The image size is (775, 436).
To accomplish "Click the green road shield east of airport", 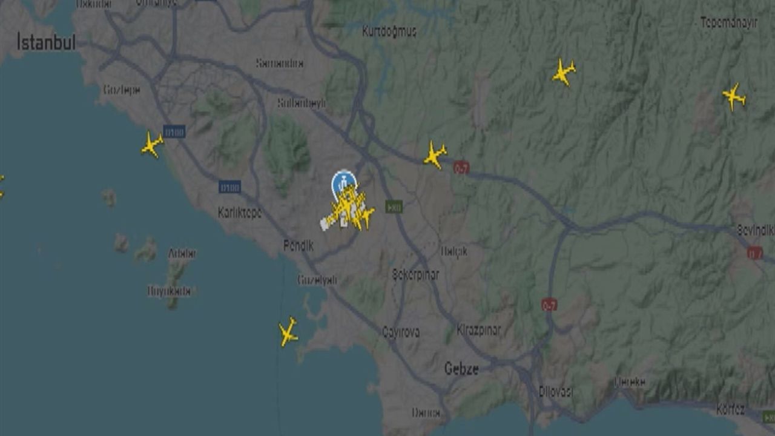I will [x=394, y=206].
